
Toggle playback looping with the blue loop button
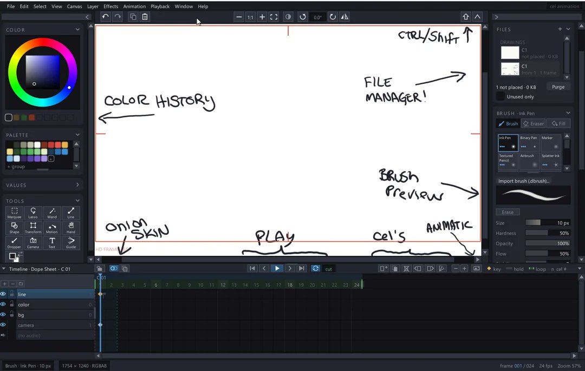coord(316,268)
